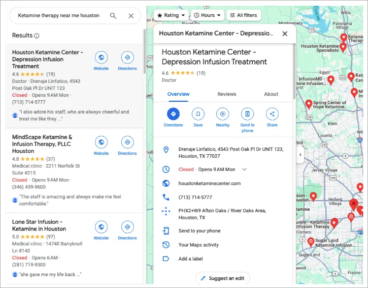Click Suggest an edit button
The width and height of the screenshot is (368, 288).
click(x=223, y=278)
